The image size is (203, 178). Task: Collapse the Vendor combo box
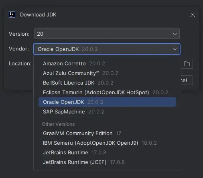click(107, 49)
